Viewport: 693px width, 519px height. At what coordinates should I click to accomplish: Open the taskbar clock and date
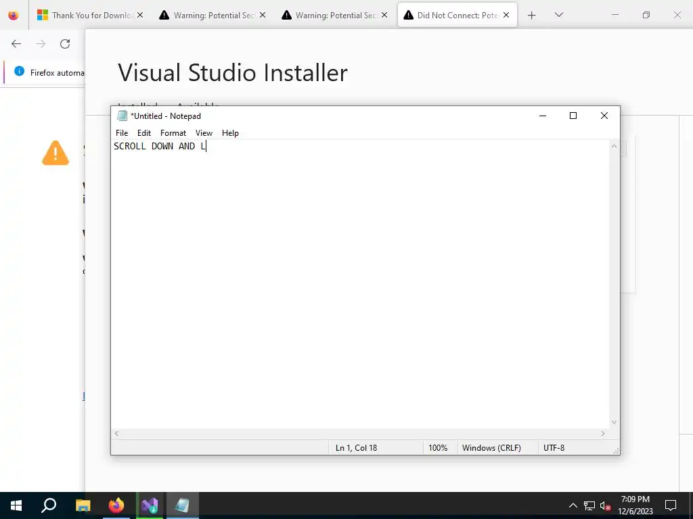pos(635,505)
